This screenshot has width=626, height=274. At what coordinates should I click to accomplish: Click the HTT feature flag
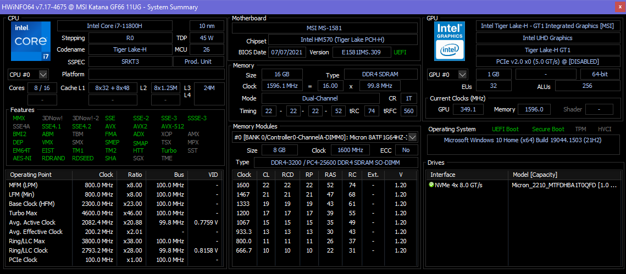139,150
